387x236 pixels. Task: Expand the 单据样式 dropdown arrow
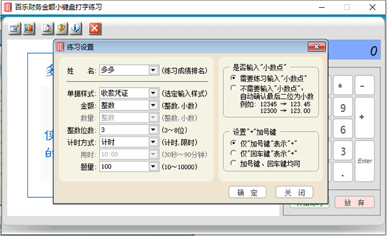(x=153, y=93)
